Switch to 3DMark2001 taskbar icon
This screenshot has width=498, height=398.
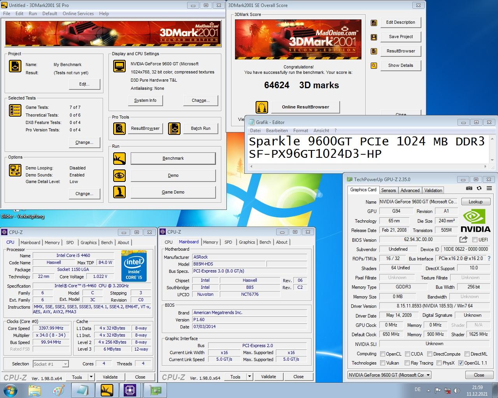[107, 390]
